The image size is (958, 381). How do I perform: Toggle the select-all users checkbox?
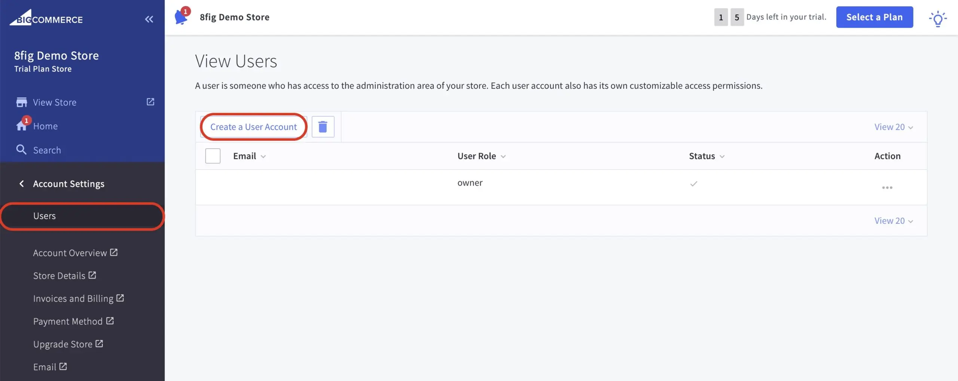tap(213, 156)
